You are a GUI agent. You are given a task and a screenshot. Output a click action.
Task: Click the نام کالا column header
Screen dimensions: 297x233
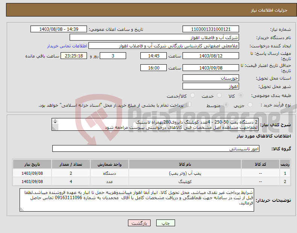[x=185, y=164]
